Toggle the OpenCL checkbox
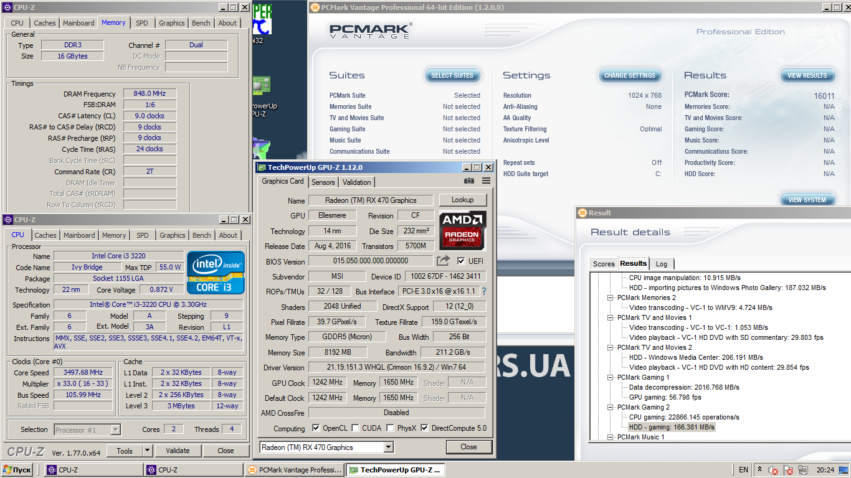The image size is (851, 478). click(x=316, y=428)
